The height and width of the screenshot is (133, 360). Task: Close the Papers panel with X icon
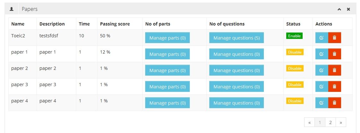pos(348,10)
